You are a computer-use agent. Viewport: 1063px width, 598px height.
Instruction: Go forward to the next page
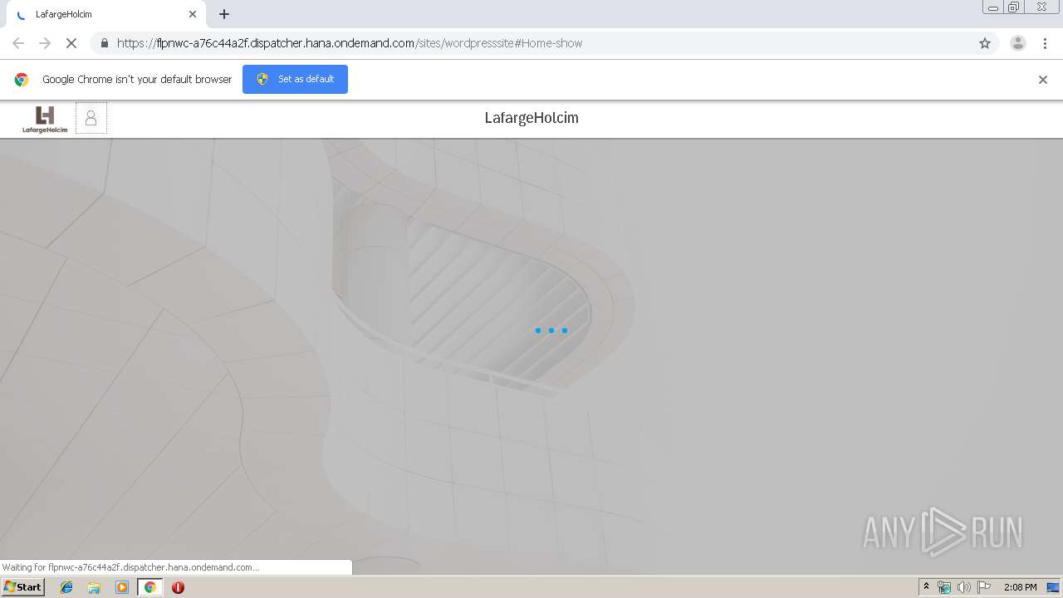tap(45, 43)
